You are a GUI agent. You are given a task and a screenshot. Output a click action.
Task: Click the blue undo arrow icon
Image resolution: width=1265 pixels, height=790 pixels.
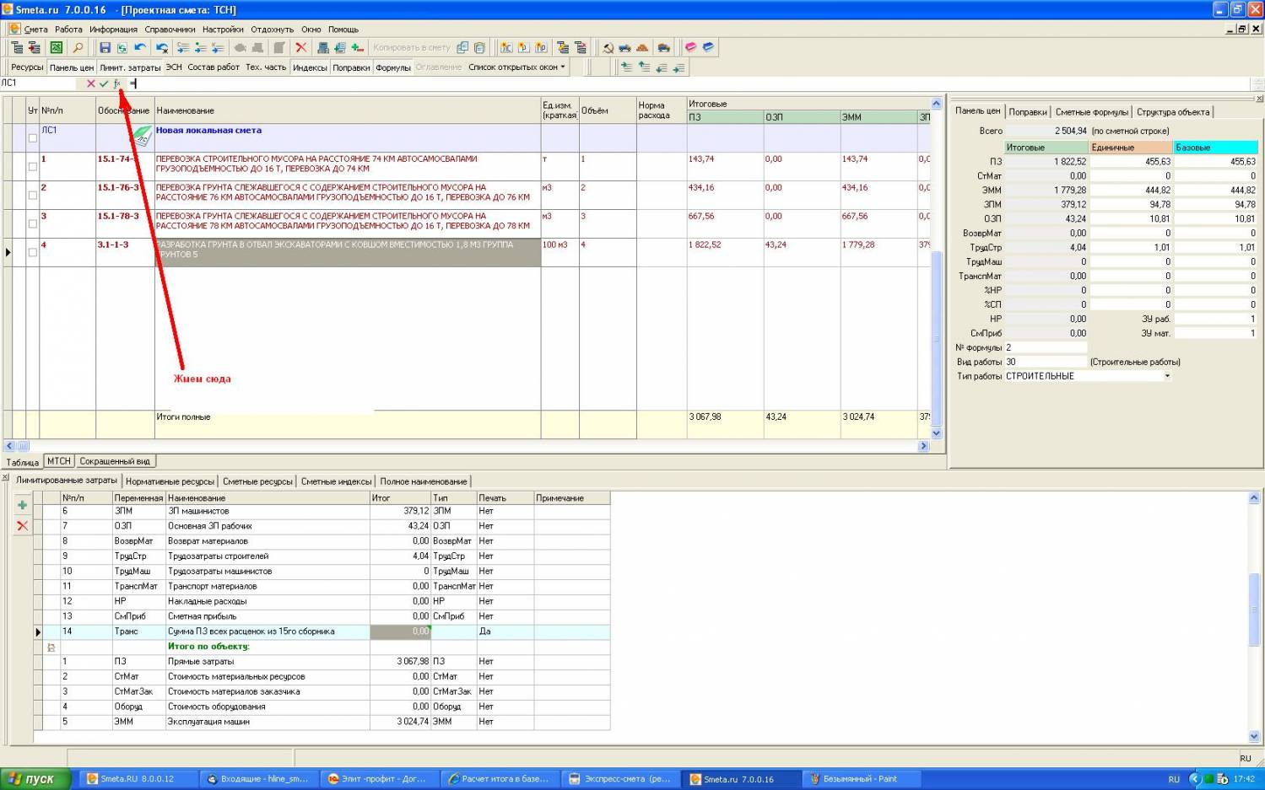click(140, 48)
